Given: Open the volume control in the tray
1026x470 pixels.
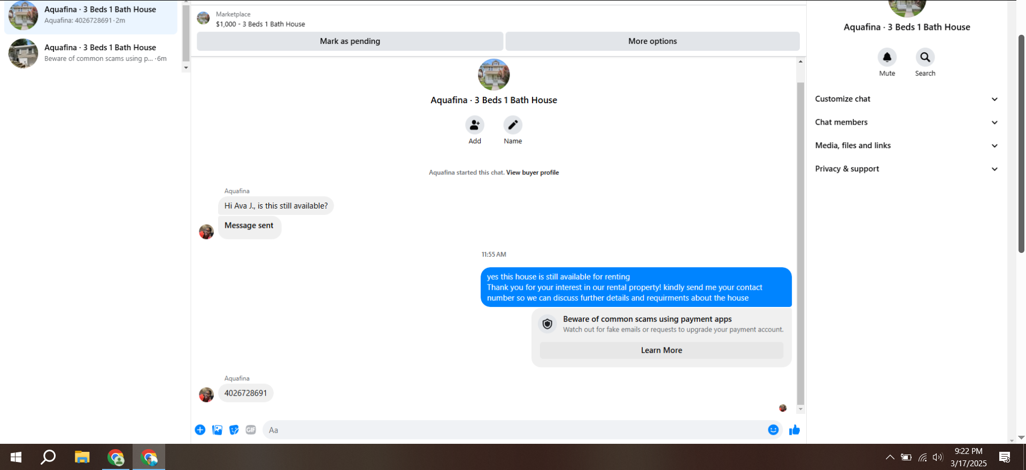Looking at the screenshot, I should point(937,457).
